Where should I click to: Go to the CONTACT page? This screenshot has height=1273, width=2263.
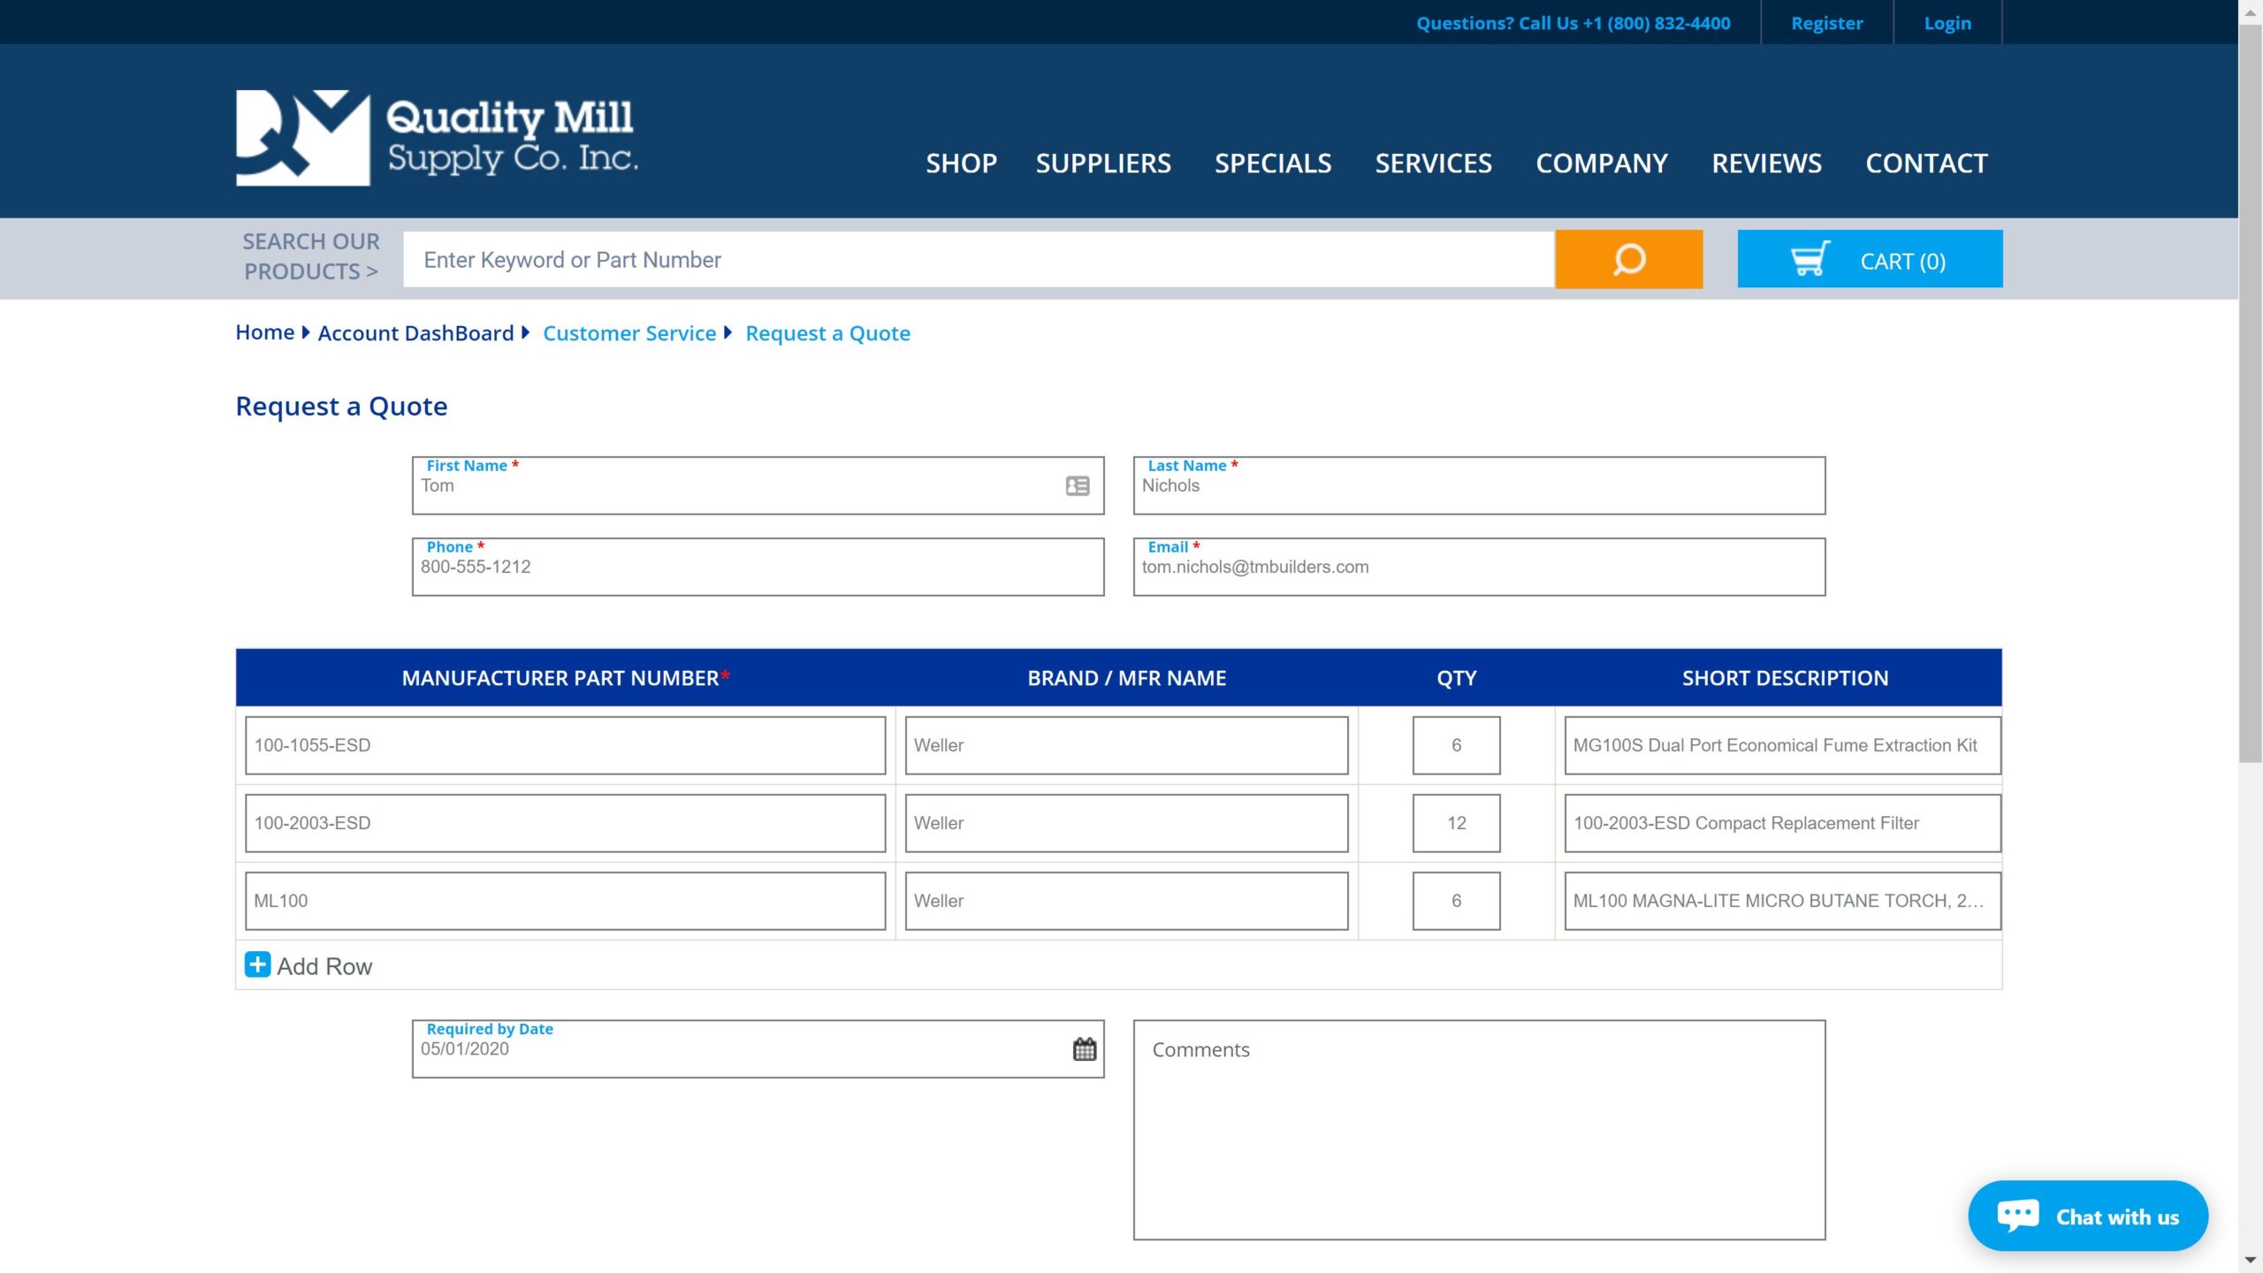click(x=1925, y=164)
